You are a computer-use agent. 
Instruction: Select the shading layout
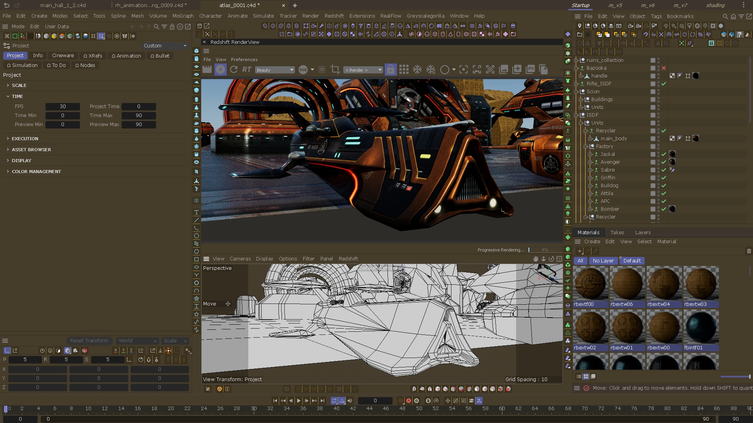coord(715,5)
